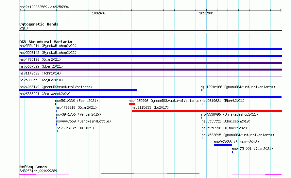This screenshot has width=291, height=178.
Task: Click the nsv1149522 (John2014) label
Action: click(40, 73)
